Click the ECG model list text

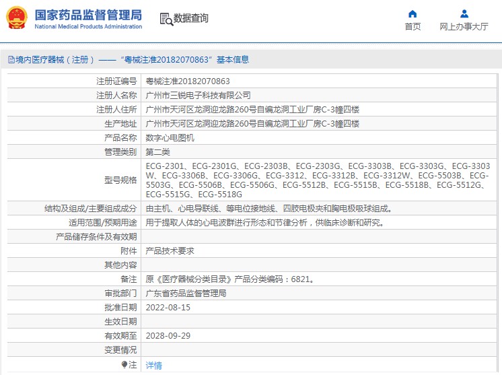pos(318,180)
